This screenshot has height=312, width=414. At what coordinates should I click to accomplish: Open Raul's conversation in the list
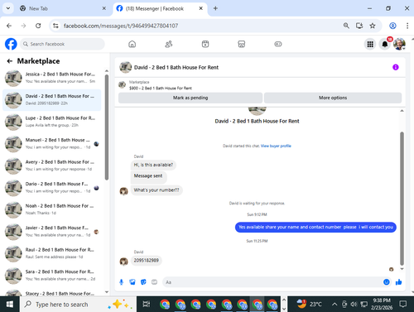click(x=52, y=253)
